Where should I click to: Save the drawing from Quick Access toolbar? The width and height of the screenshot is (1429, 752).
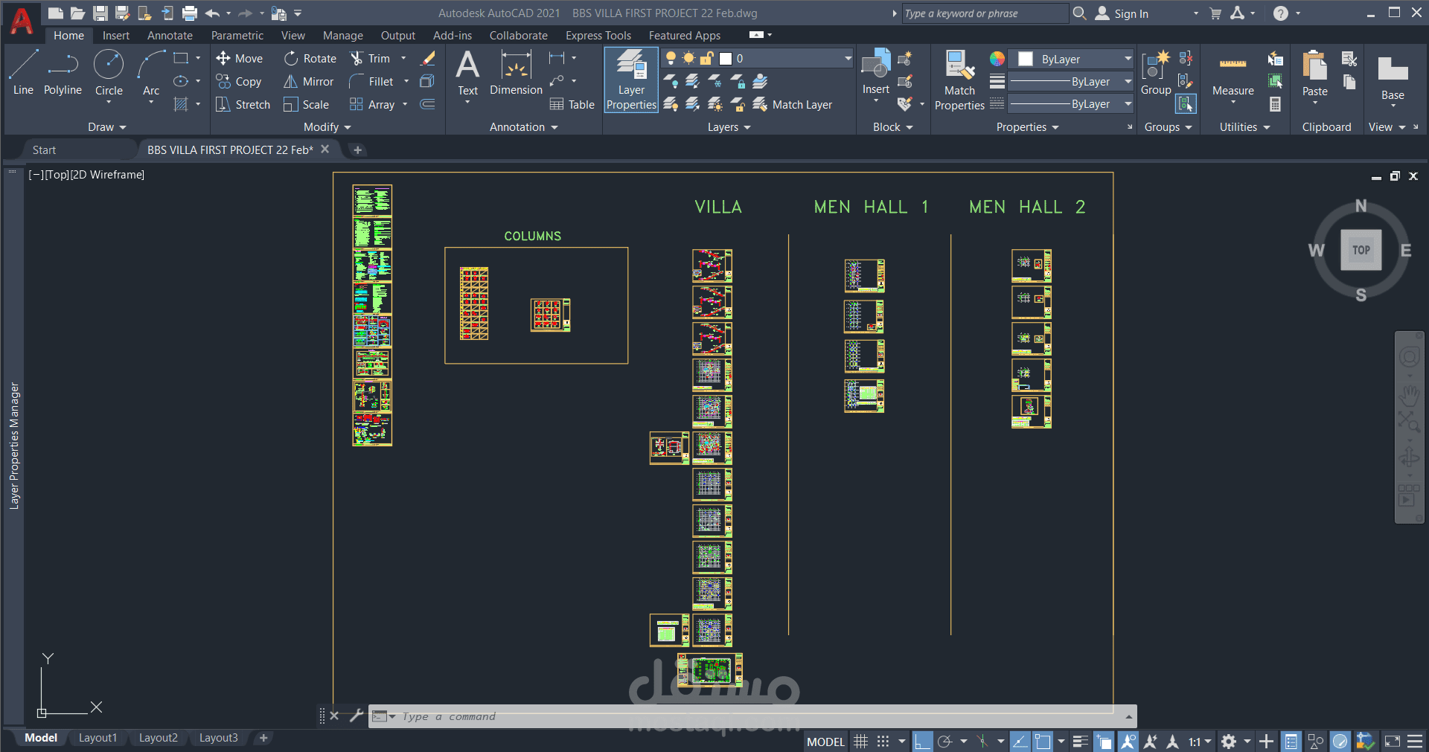(x=100, y=13)
